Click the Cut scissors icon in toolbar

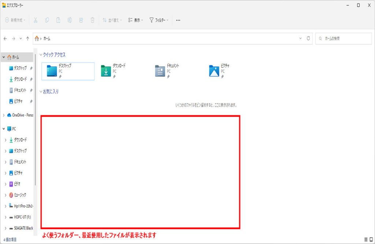(x=36, y=20)
